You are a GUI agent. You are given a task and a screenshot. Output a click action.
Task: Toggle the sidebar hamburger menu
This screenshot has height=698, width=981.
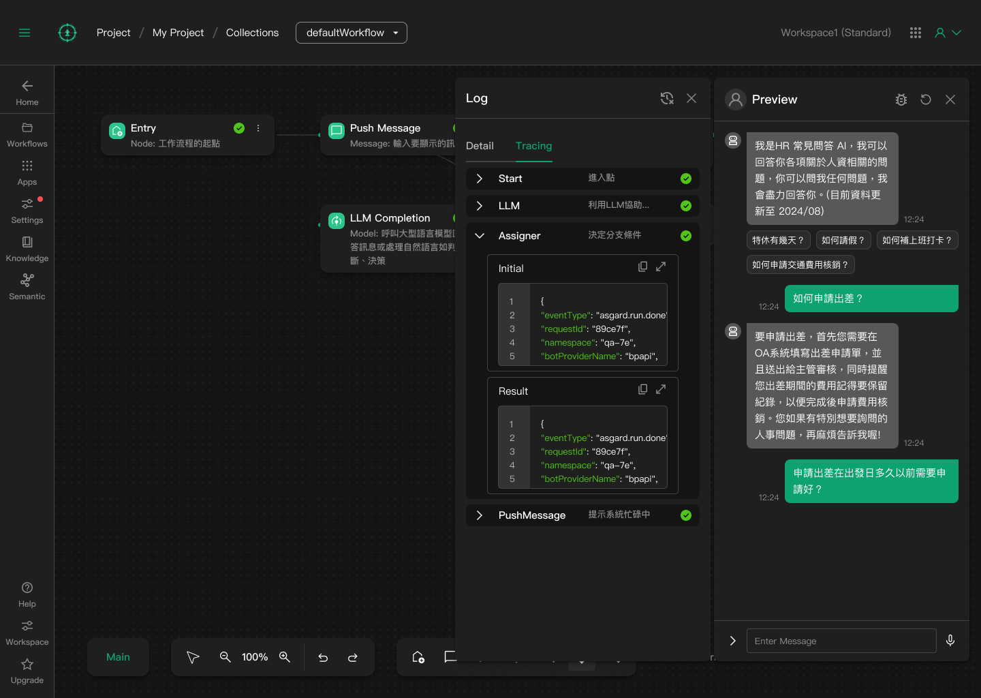click(x=25, y=32)
